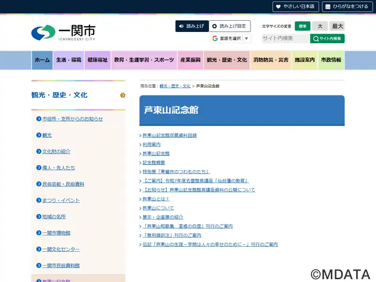The height and width of the screenshot is (282, 376).
Task: Open the 利用案内 link
Action: pos(151,145)
